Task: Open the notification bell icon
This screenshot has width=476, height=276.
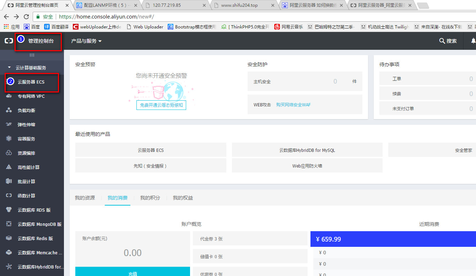Action: tap(473, 41)
